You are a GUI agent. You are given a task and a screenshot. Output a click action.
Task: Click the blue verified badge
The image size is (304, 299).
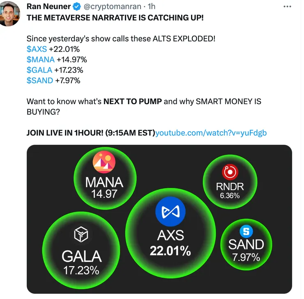(77, 7)
